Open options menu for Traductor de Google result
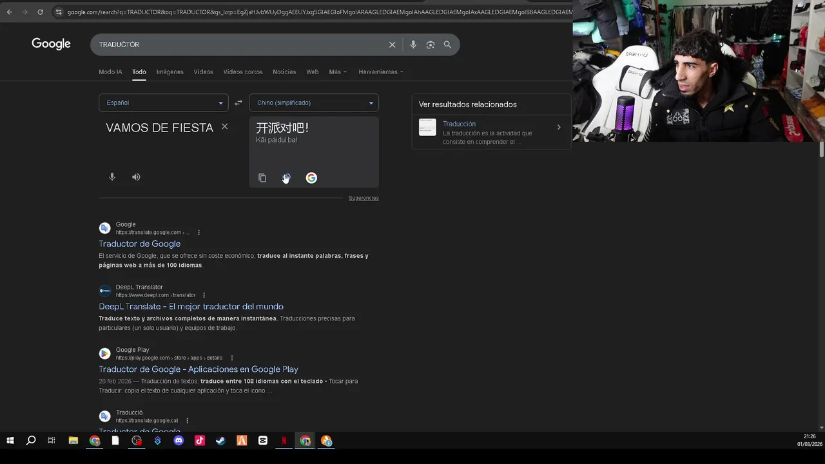The height and width of the screenshot is (464, 825). click(x=199, y=233)
